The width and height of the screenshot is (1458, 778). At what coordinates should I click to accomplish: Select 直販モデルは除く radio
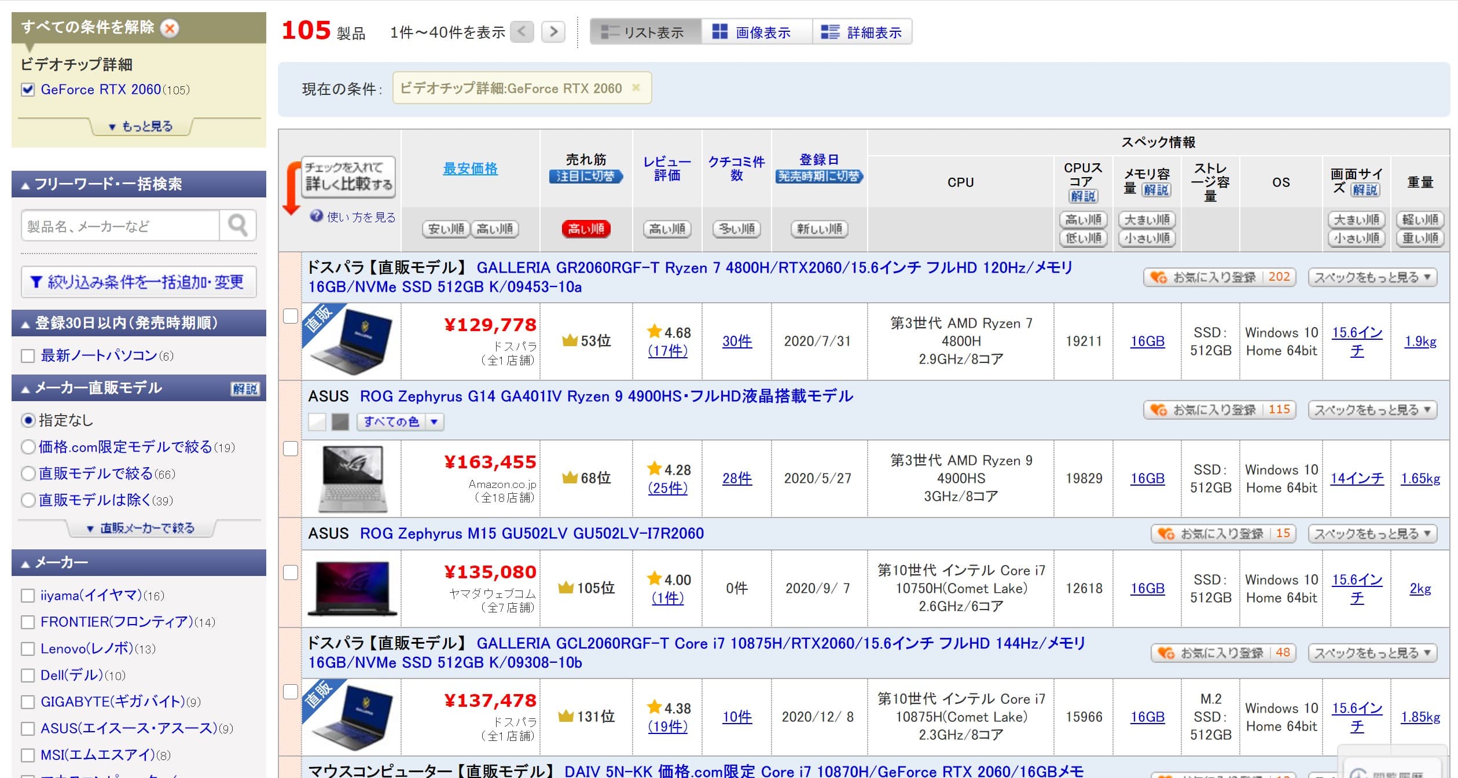(x=28, y=500)
